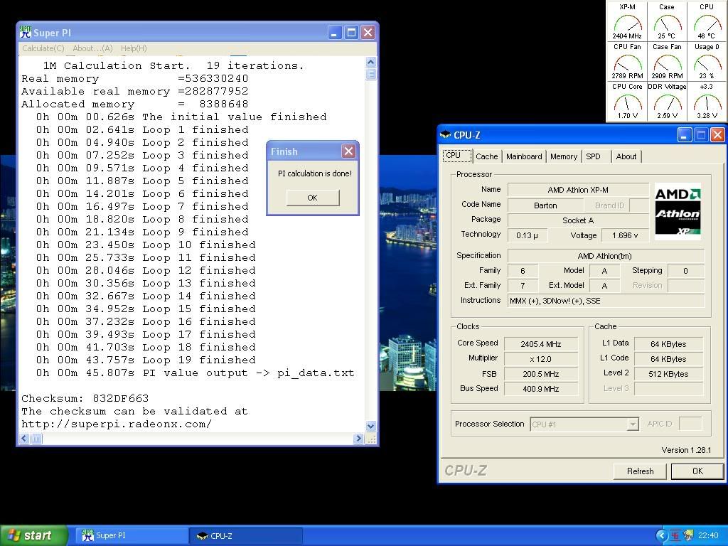Click the CPU Core 1.70 V gauge

pos(627,101)
